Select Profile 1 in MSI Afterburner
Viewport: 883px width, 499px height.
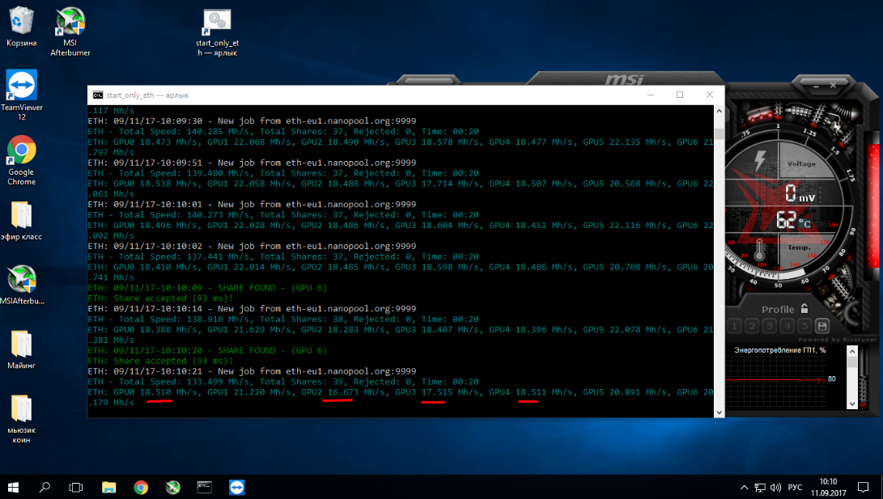pyautogui.click(x=735, y=326)
